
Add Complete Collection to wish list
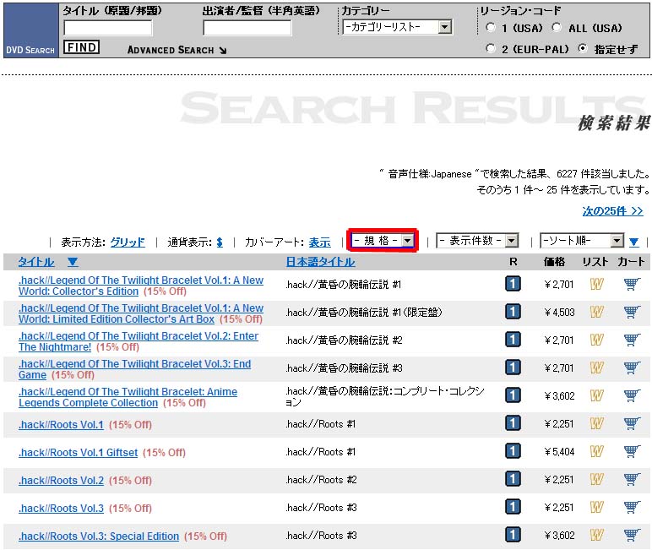coord(596,395)
